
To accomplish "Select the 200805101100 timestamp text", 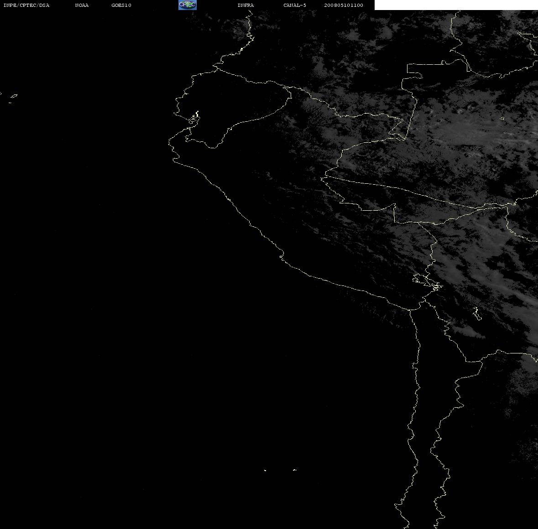I will click(344, 5).
